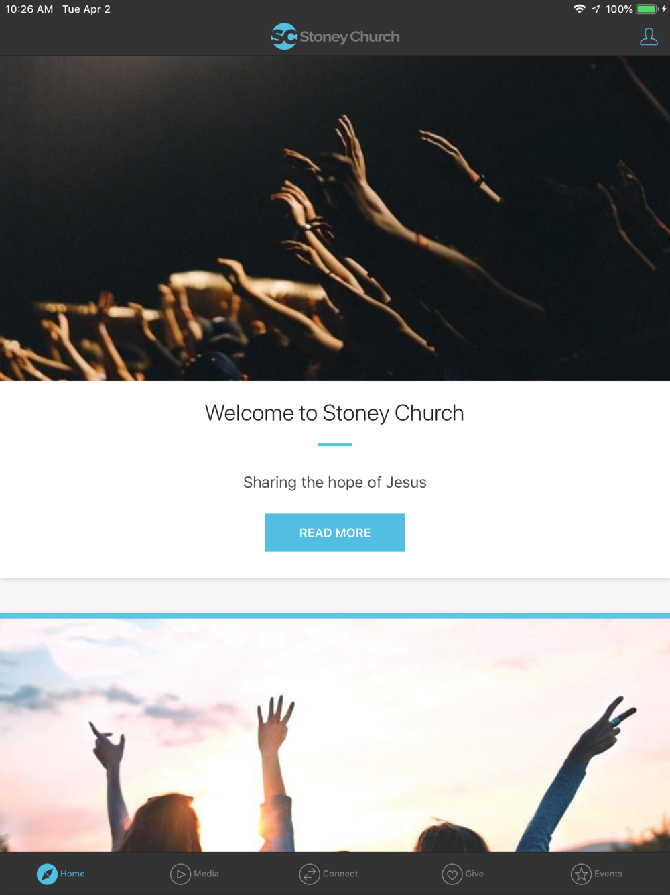Select the Events tab label
This screenshot has width=670, height=895.
point(608,874)
